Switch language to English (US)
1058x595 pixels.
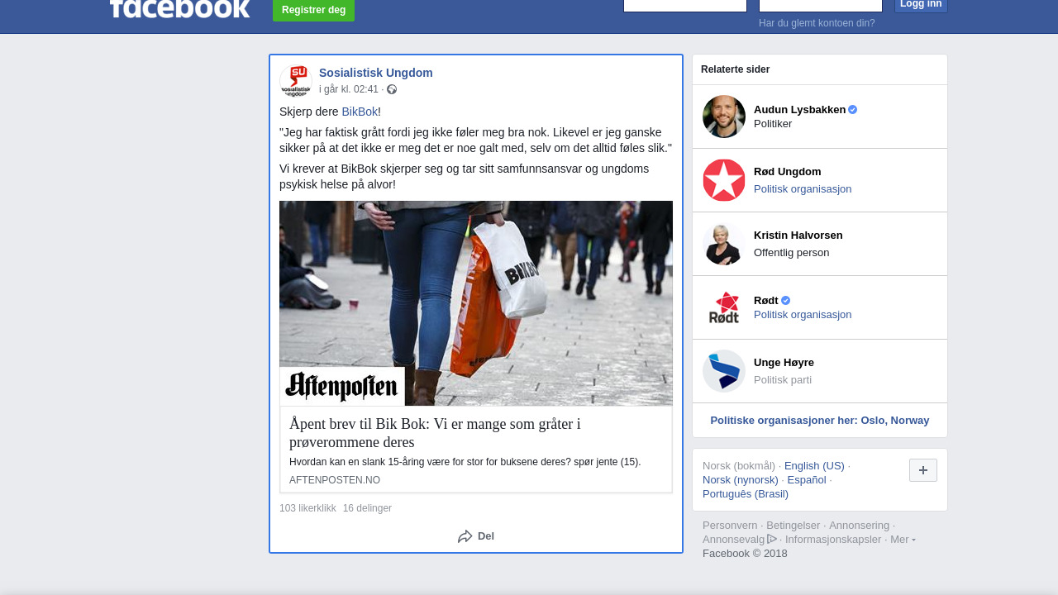pyautogui.click(x=814, y=466)
